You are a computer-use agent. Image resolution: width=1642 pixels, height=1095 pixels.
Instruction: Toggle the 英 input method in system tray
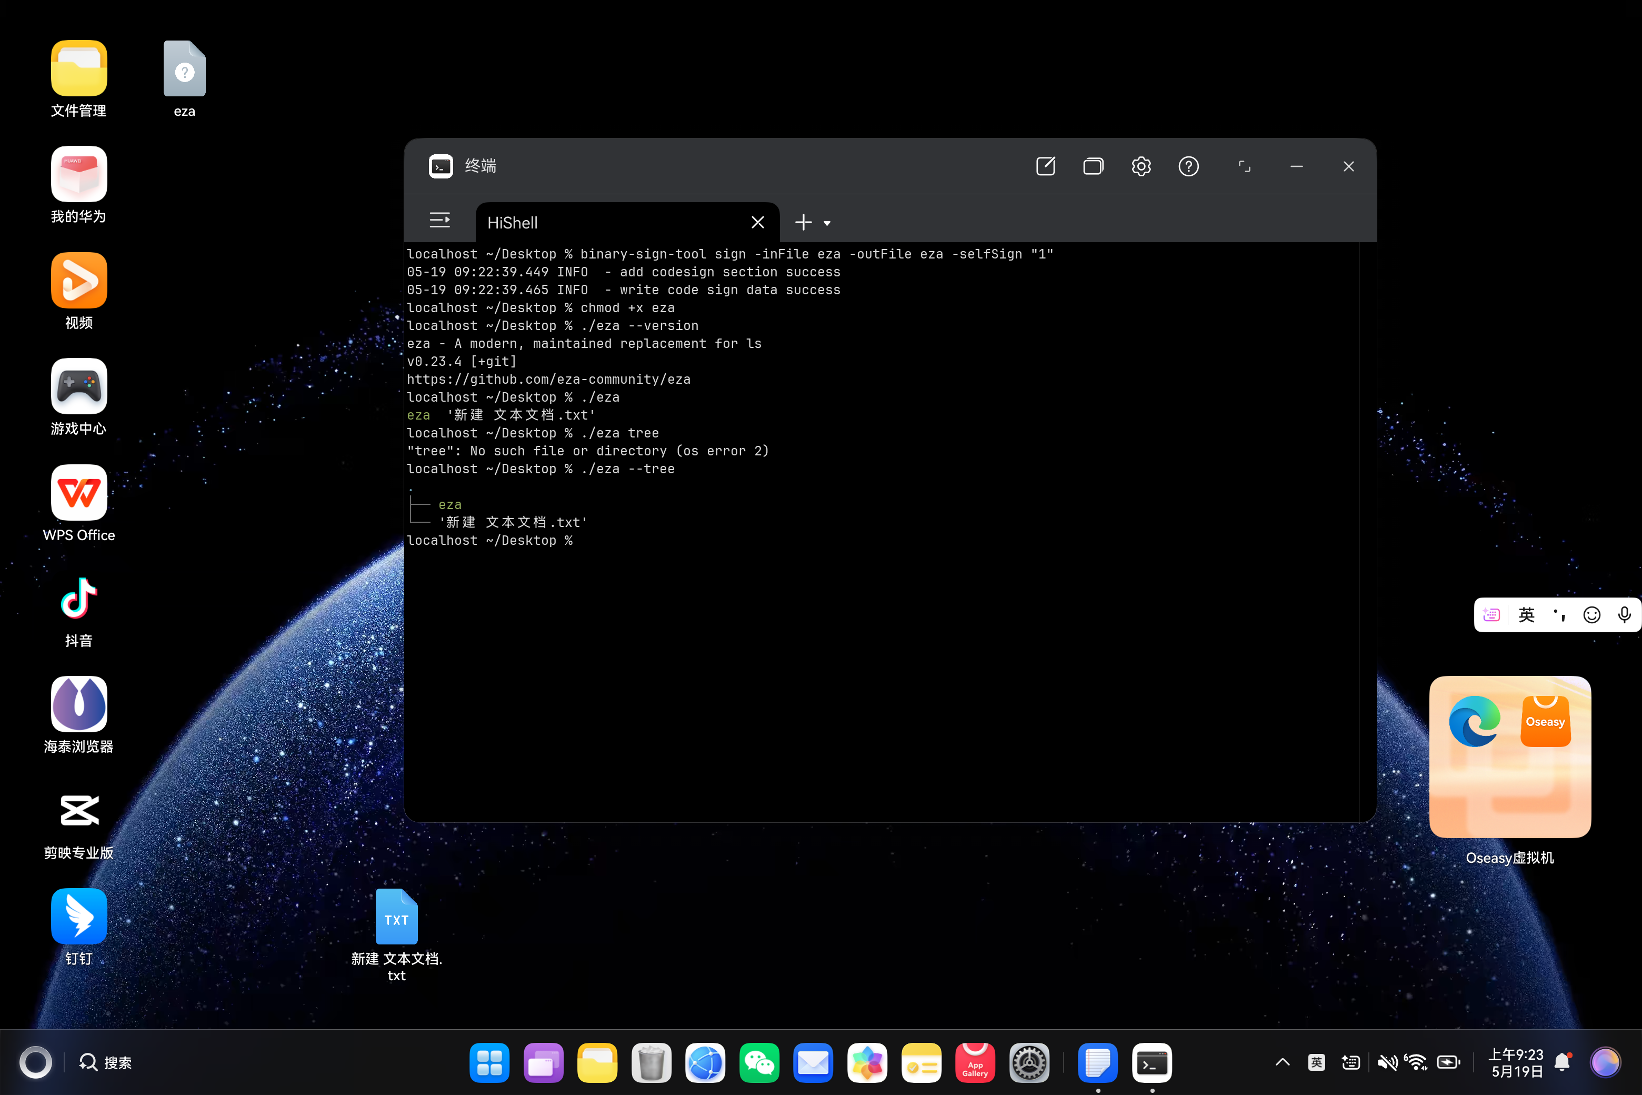(x=1317, y=1062)
